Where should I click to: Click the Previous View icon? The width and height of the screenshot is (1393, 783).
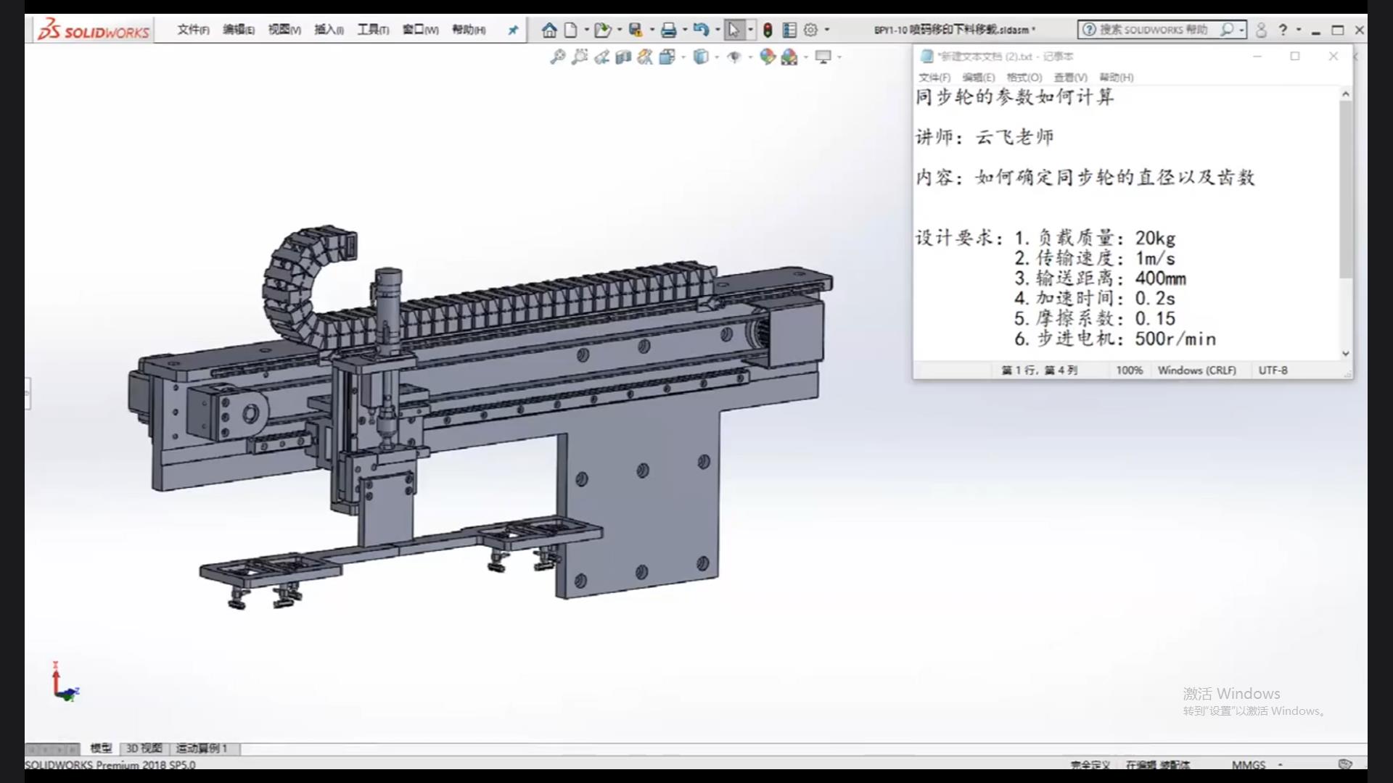601,57
